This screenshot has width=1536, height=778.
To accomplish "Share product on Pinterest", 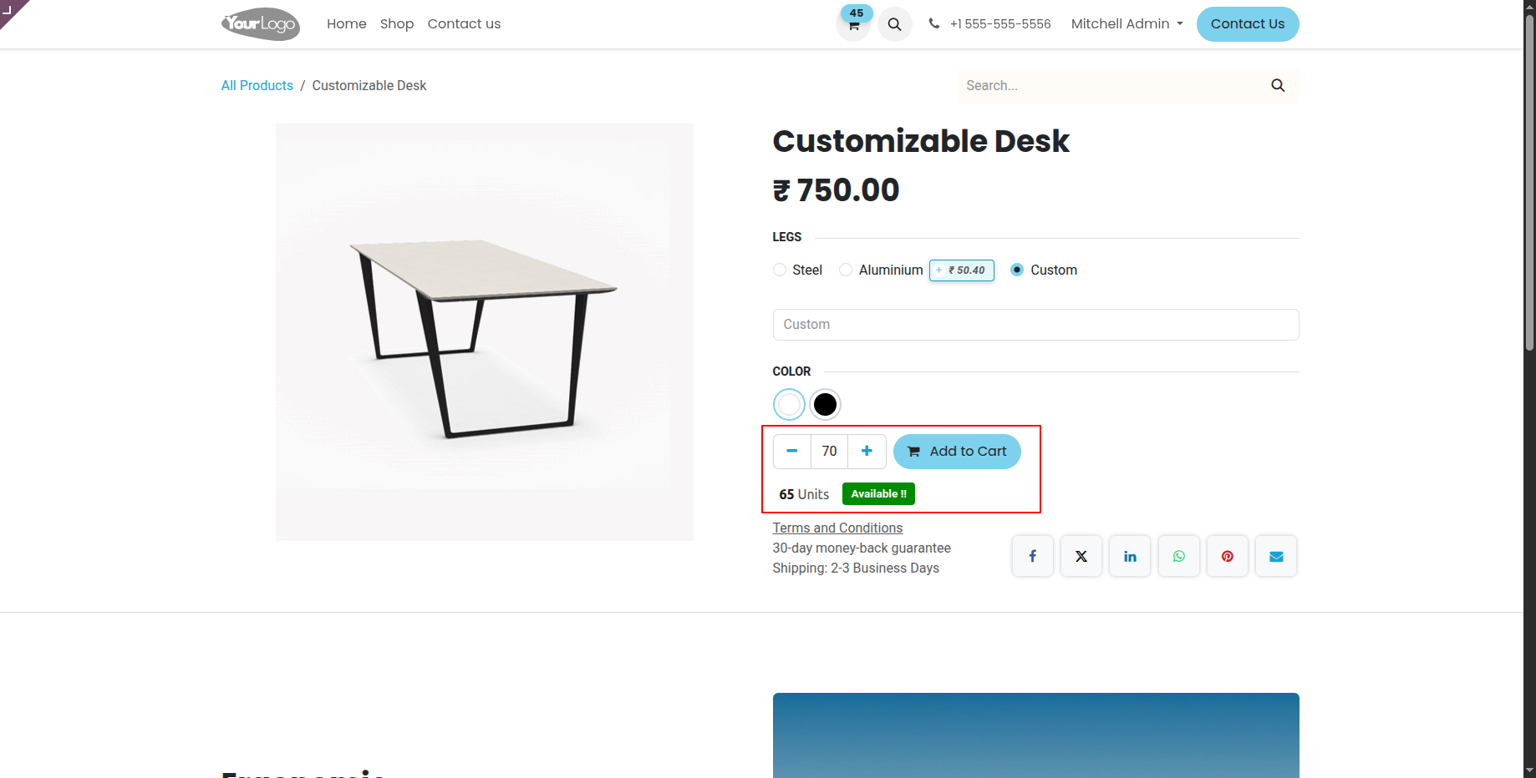I will pyautogui.click(x=1228, y=556).
